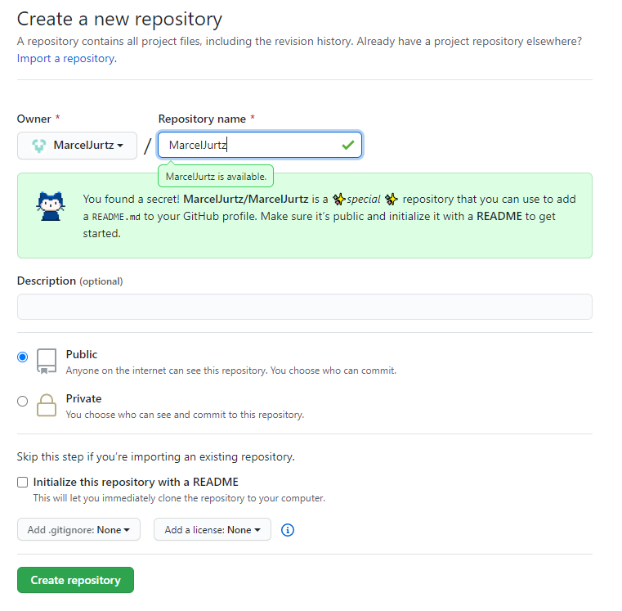This screenshot has width=622, height=611.
Task: Click the sparkle emoji before 'special'
Action: tap(338, 199)
